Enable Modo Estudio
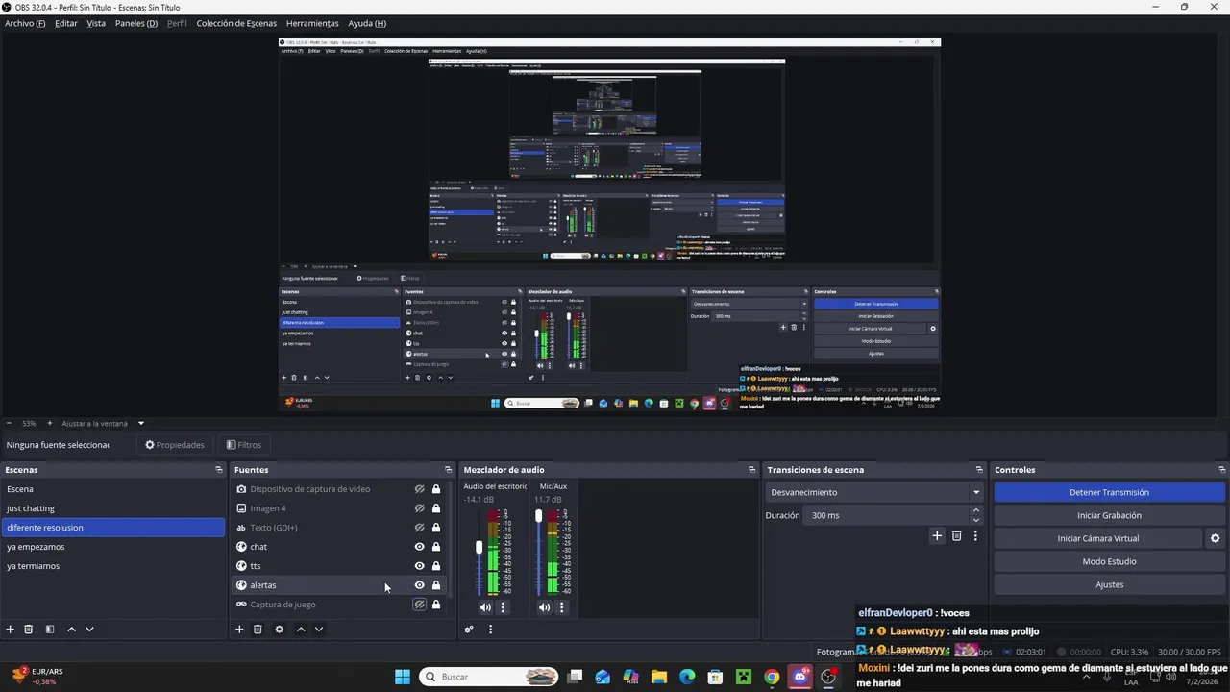 1109,561
